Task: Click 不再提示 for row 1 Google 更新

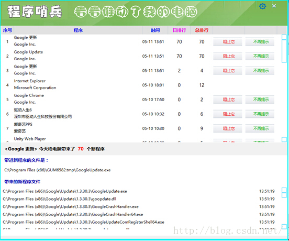Action: tap(260, 42)
